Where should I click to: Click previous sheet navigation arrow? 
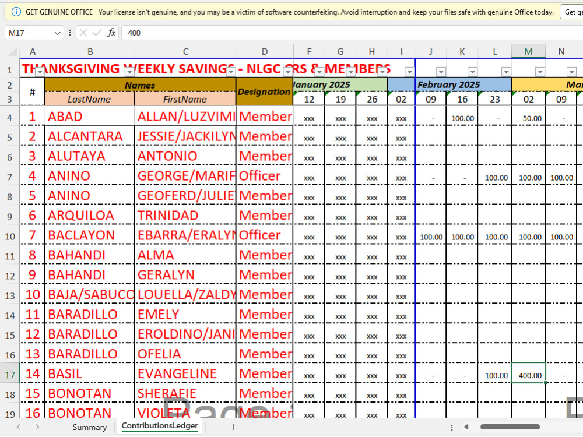click(x=19, y=427)
